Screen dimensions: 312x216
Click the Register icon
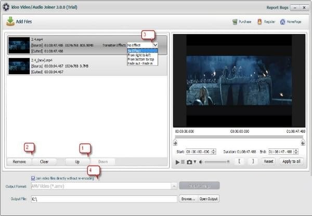pos(259,22)
